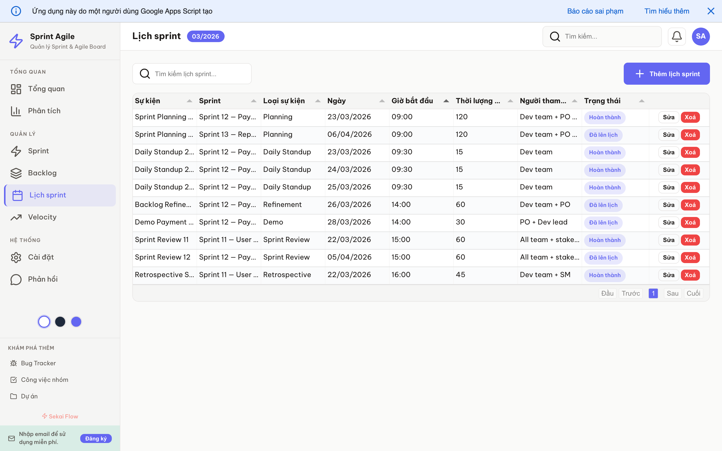Open Lịch sprint from the sidebar menu
Image resolution: width=722 pixels, height=451 pixels.
point(48,195)
